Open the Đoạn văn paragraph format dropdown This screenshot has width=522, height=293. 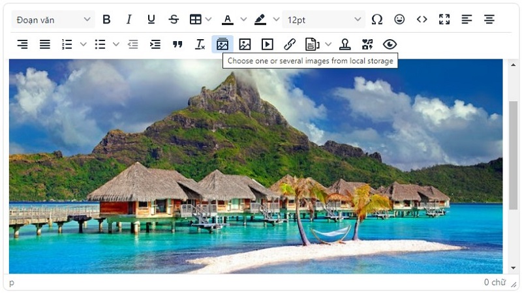(54, 20)
